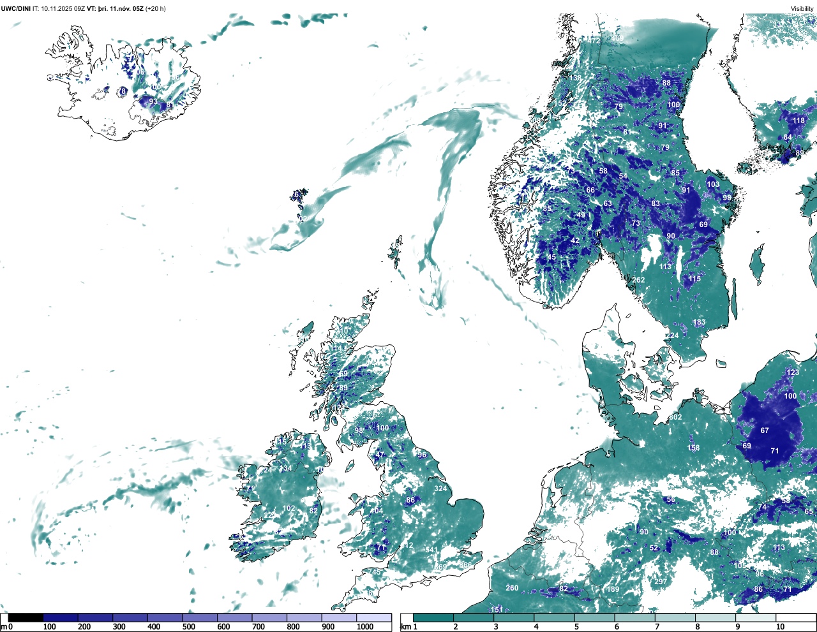The width and height of the screenshot is (817, 632).
Task: Click the value 52 over Germany
Action: [x=654, y=548]
